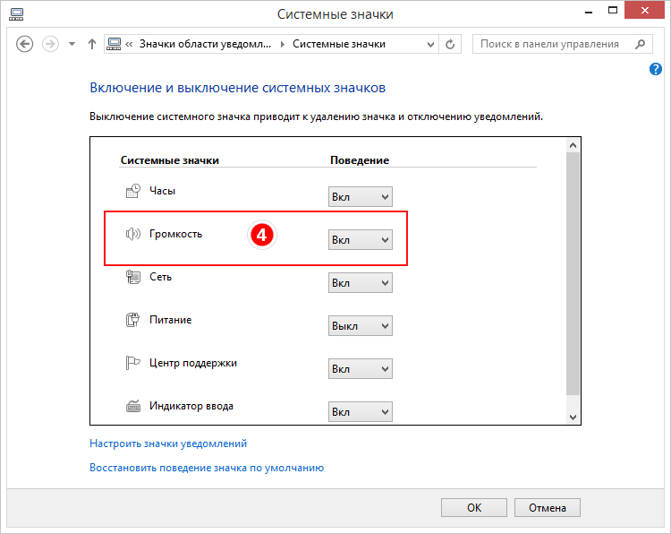The width and height of the screenshot is (671, 534).
Task: Click the Сеть network icon
Action: click(x=133, y=277)
